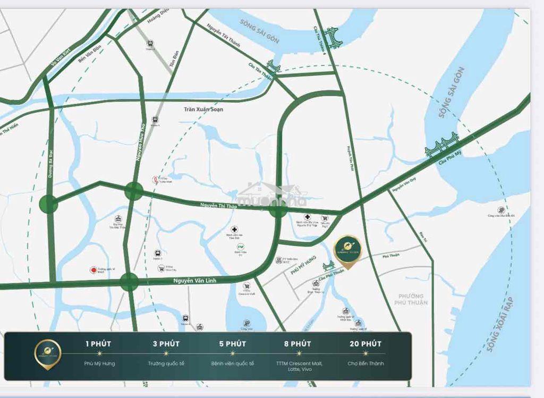Select the 'Huỳnh Tấn Phát' road label
The image size is (544, 398).
(350, 158)
